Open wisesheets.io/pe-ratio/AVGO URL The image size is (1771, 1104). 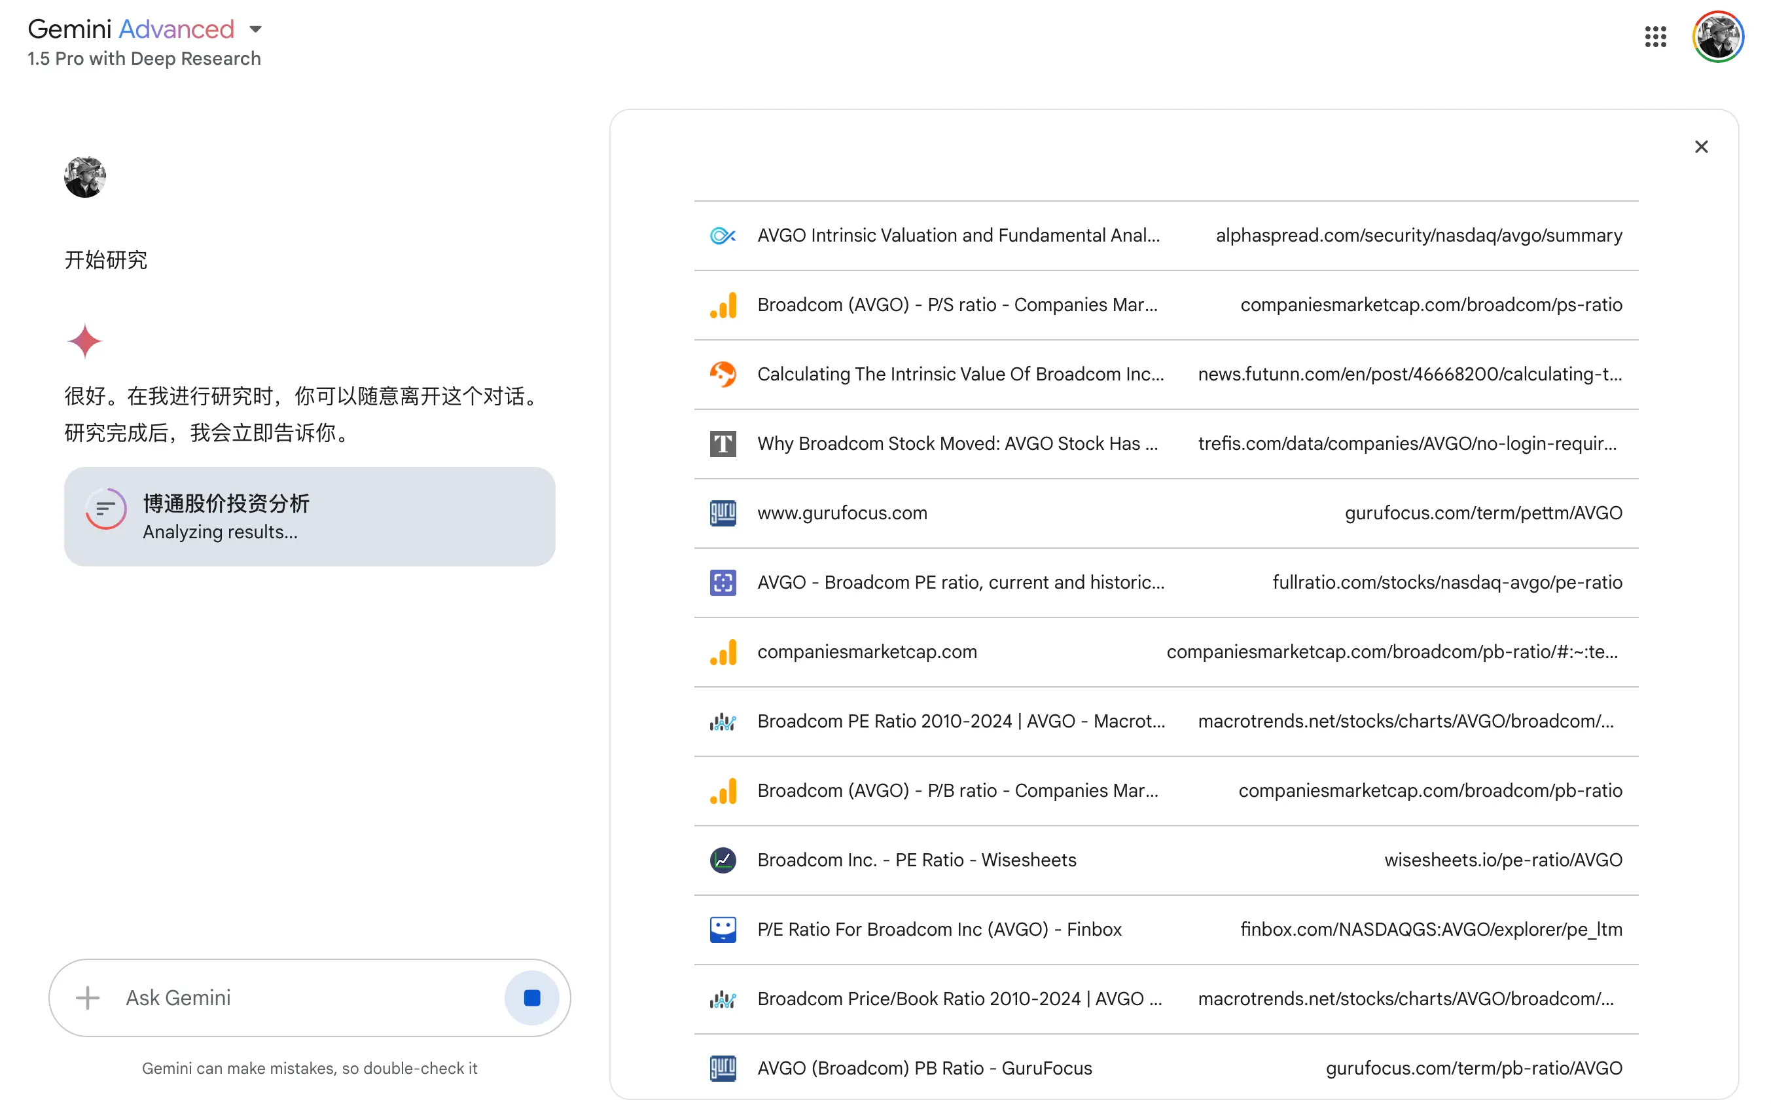click(x=1503, y=859)
